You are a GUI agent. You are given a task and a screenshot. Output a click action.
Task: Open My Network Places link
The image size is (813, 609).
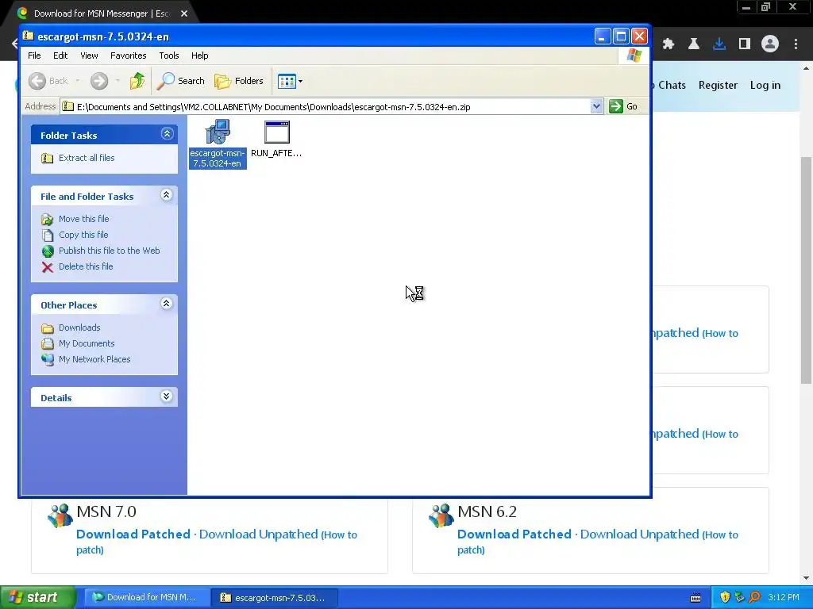click(94, 359)
